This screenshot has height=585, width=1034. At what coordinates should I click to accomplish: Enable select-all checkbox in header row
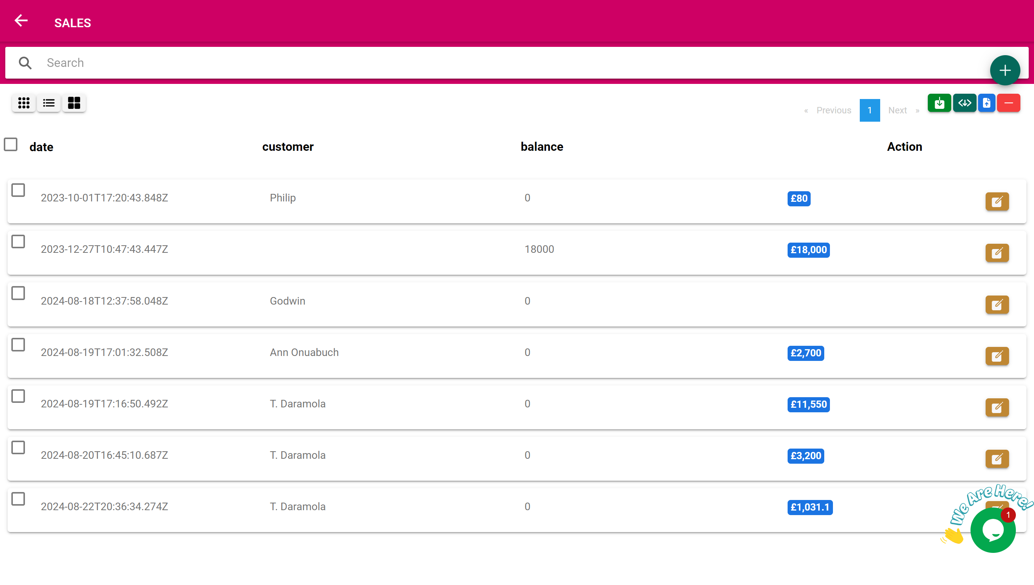pyautogui.click(x=10, y=145)
